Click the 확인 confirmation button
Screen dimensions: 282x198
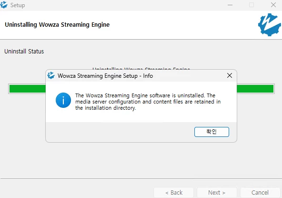(x=211, y=132)
